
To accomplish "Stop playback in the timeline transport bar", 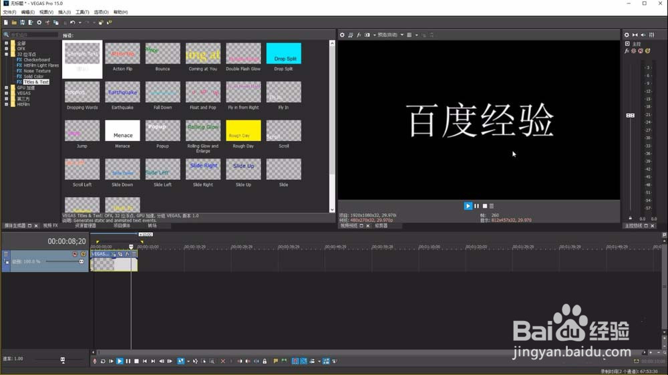I will [x=136, y=361].
